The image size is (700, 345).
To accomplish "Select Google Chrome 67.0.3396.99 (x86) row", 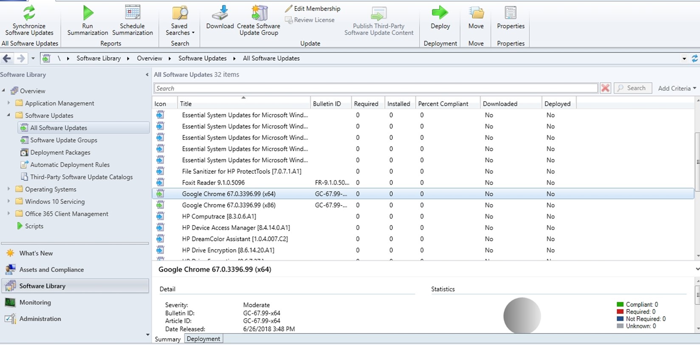I will click(x=423, y=205).
